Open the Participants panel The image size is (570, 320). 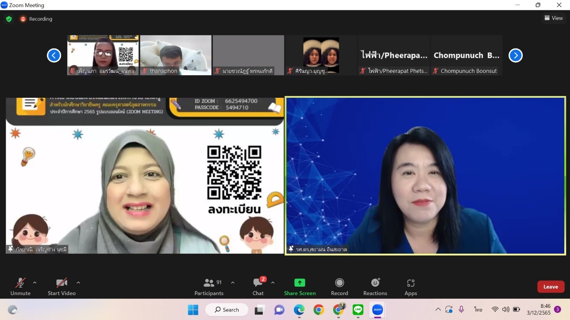208,287
